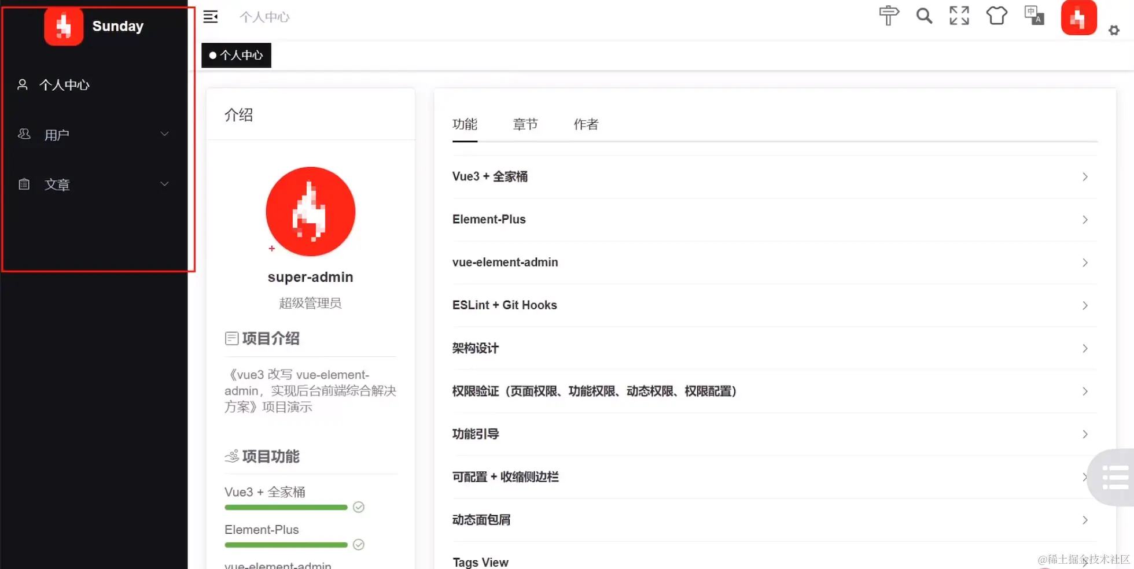
Task: Select the 功能 tab
Action: (x=465, y=124)
